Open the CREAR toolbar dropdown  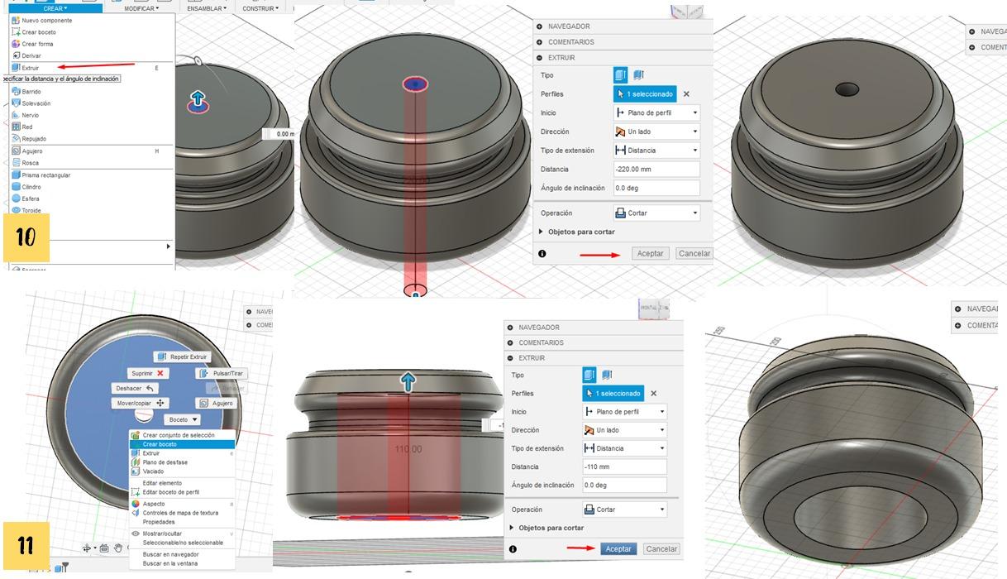(55, 8)
